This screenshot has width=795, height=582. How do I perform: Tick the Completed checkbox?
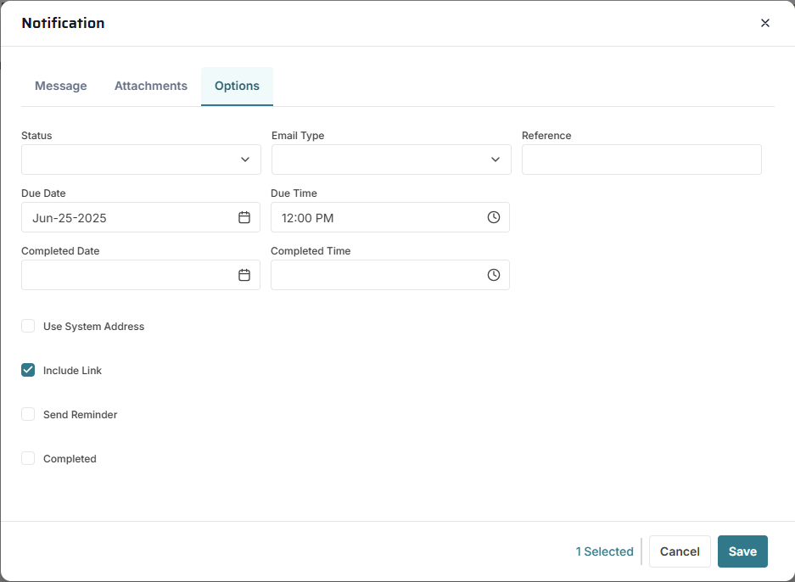coord(28,458)
